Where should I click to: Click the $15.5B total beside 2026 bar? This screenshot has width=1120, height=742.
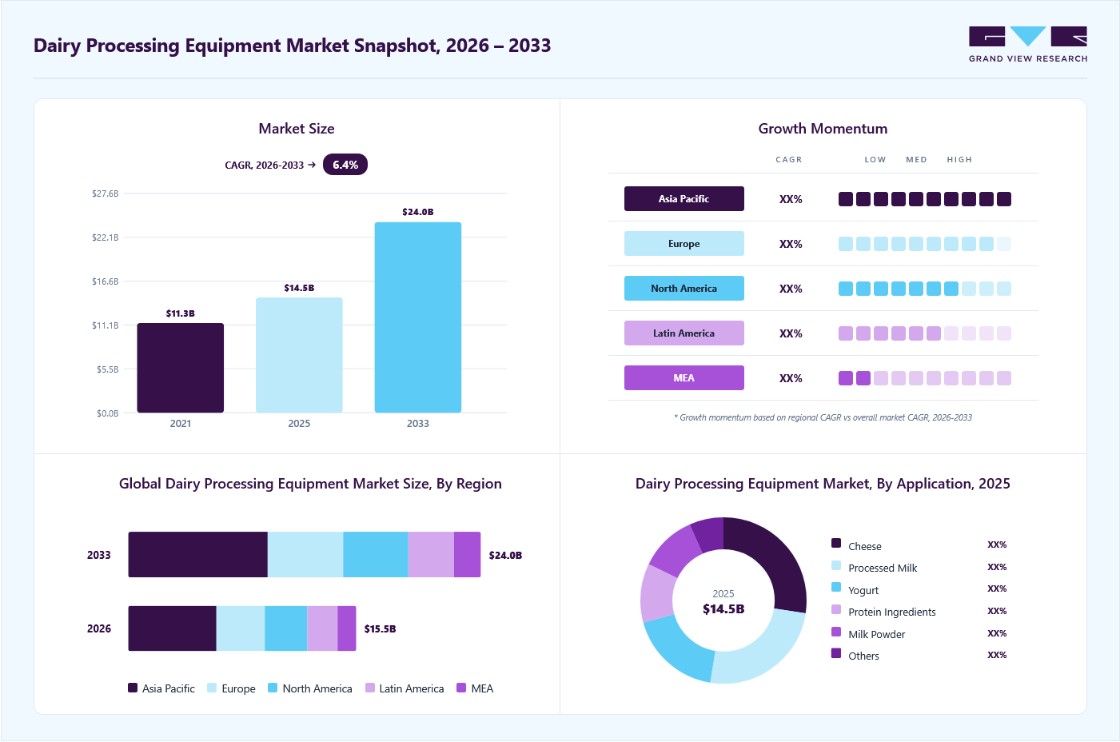(x=380, y=629)
